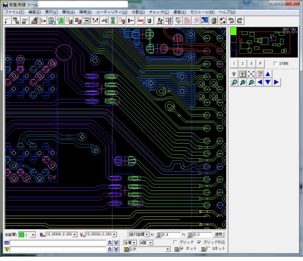Open the active layer dropdown
Viewport: 303px width, 261px height.
point(33,235)
